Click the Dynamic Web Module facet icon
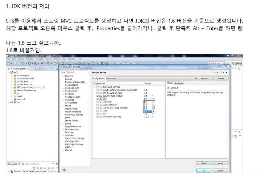This screenshot has width=261, height=175. (x=100, y=96)
